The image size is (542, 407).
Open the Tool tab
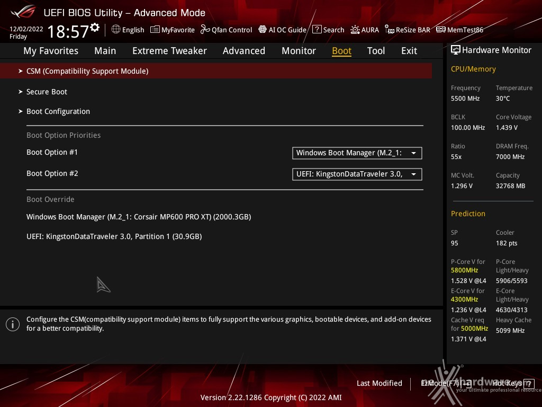tap(376, 51)
